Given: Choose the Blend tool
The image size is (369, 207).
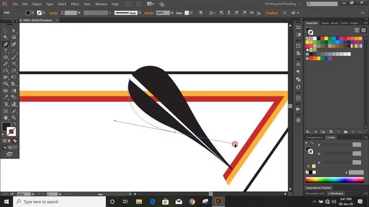Looking at the screenshot, I should tap(14, 97).
